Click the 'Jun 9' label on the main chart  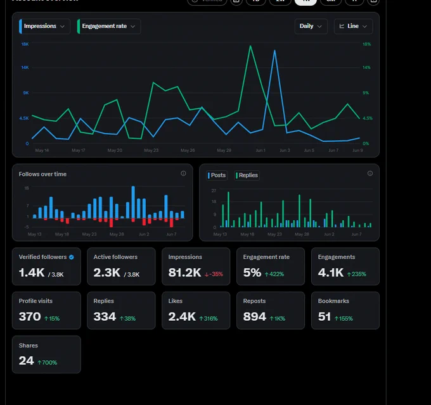(x=357, y=151)
